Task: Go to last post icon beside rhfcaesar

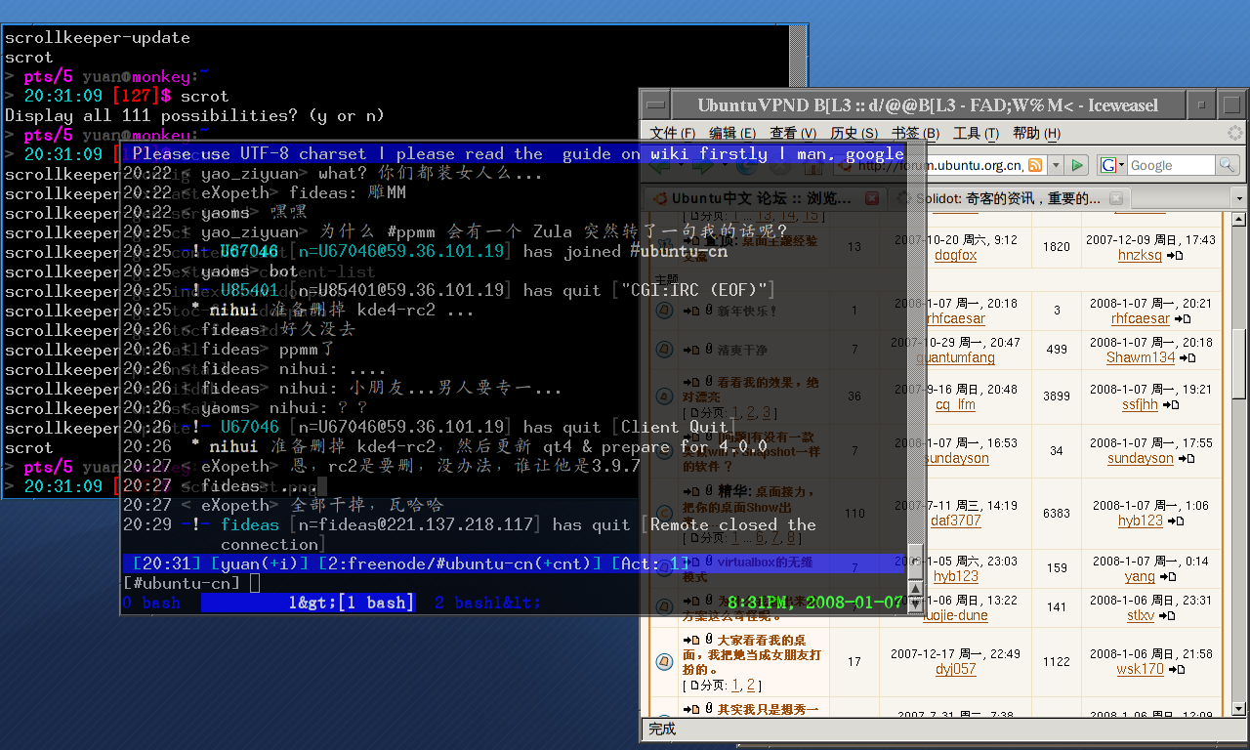Action: pyautogui.click(x=1182, y=319)
